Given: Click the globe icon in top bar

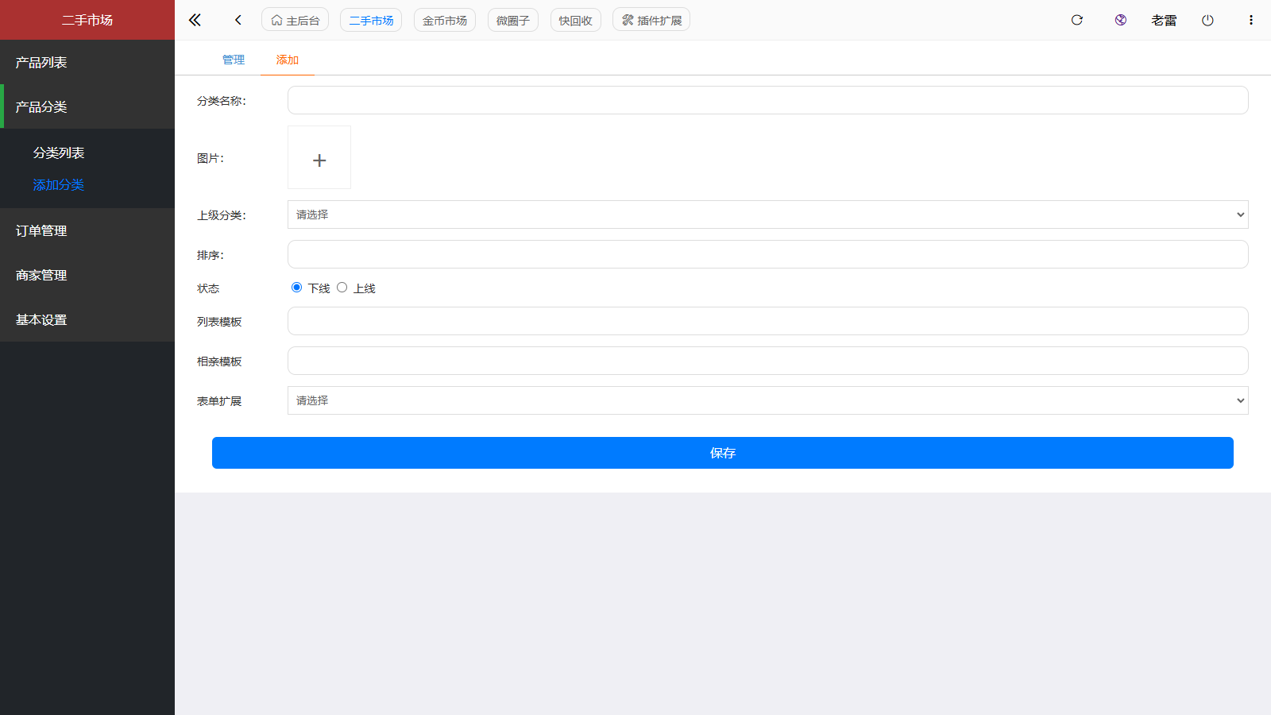Looking at the screenshot, I should click(1120, 20).
